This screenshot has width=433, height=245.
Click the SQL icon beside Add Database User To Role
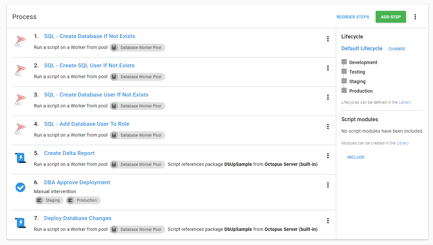pos(20,129)
